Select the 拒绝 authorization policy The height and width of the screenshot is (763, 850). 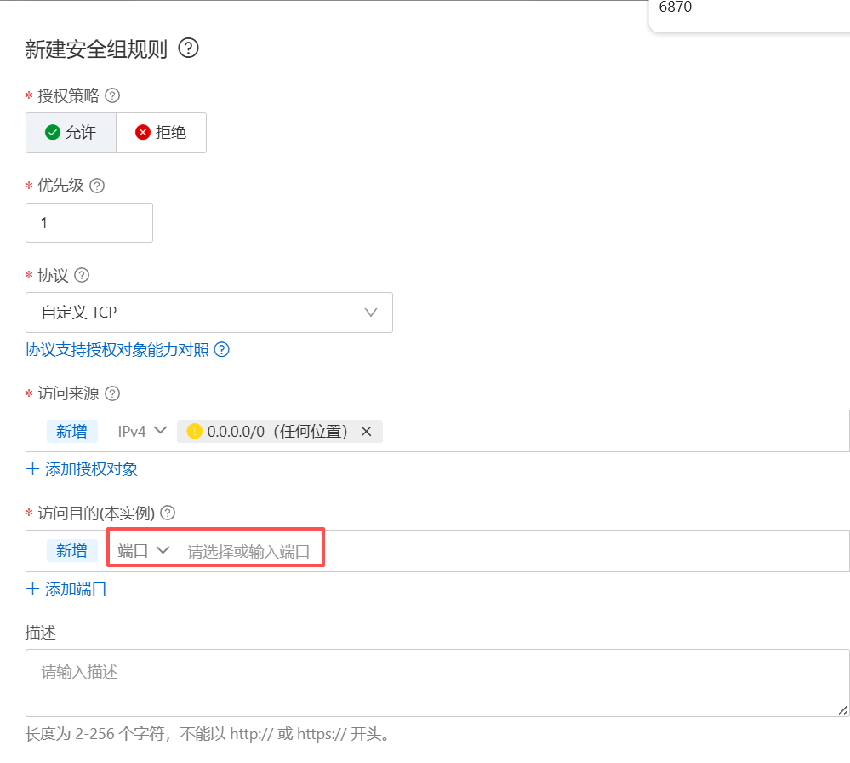click(x=161, y=133)
